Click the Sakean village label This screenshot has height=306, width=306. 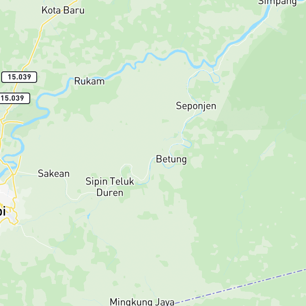pos(54,173)
